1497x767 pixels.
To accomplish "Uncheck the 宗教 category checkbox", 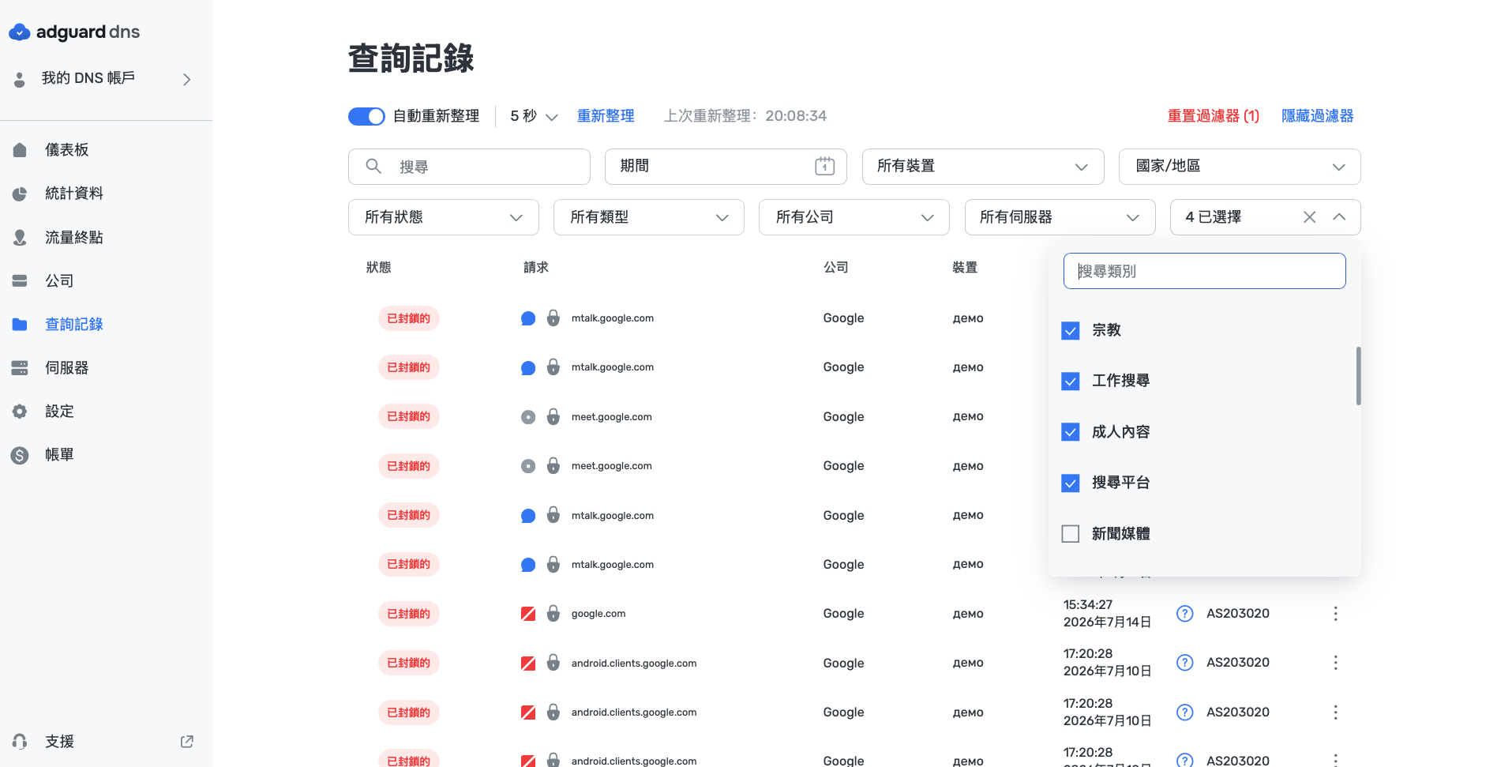I will [1070, 330].
